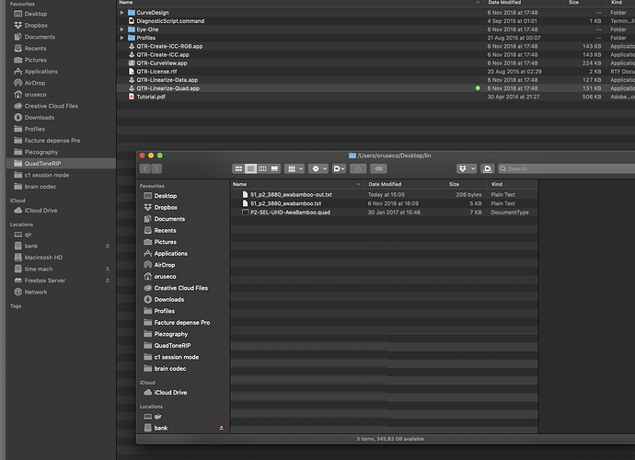Select 51_p2_3880_awabamboo-out.txt file
635x460 pixels.
(292, 195)
